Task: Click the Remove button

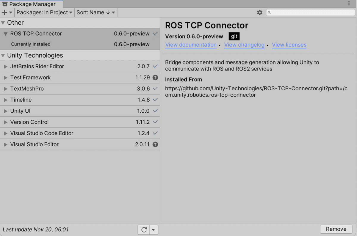Action: point(336,229)
